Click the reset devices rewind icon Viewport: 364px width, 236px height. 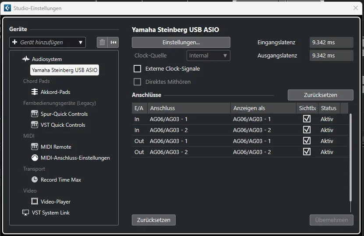113,42
